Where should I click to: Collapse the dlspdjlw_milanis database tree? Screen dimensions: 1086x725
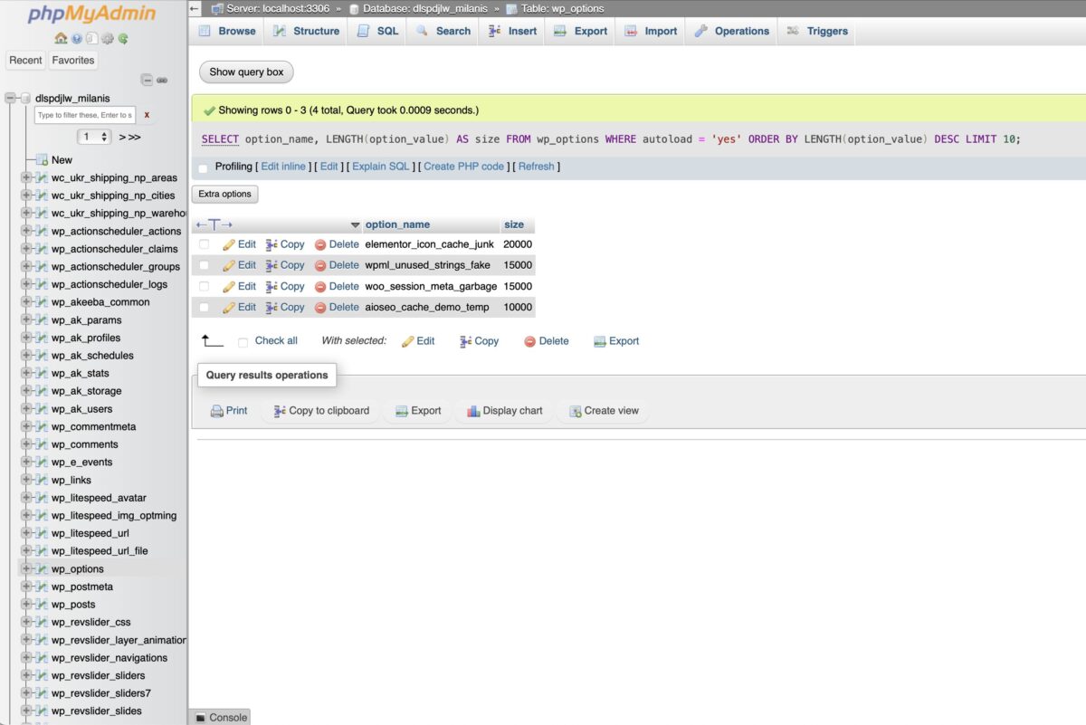click(x=11, y=98)
